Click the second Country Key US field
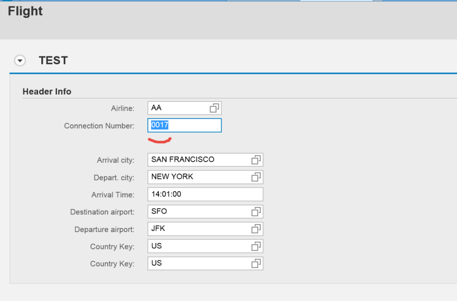Screen dimensions: 457x301 (x=206, y=264)
